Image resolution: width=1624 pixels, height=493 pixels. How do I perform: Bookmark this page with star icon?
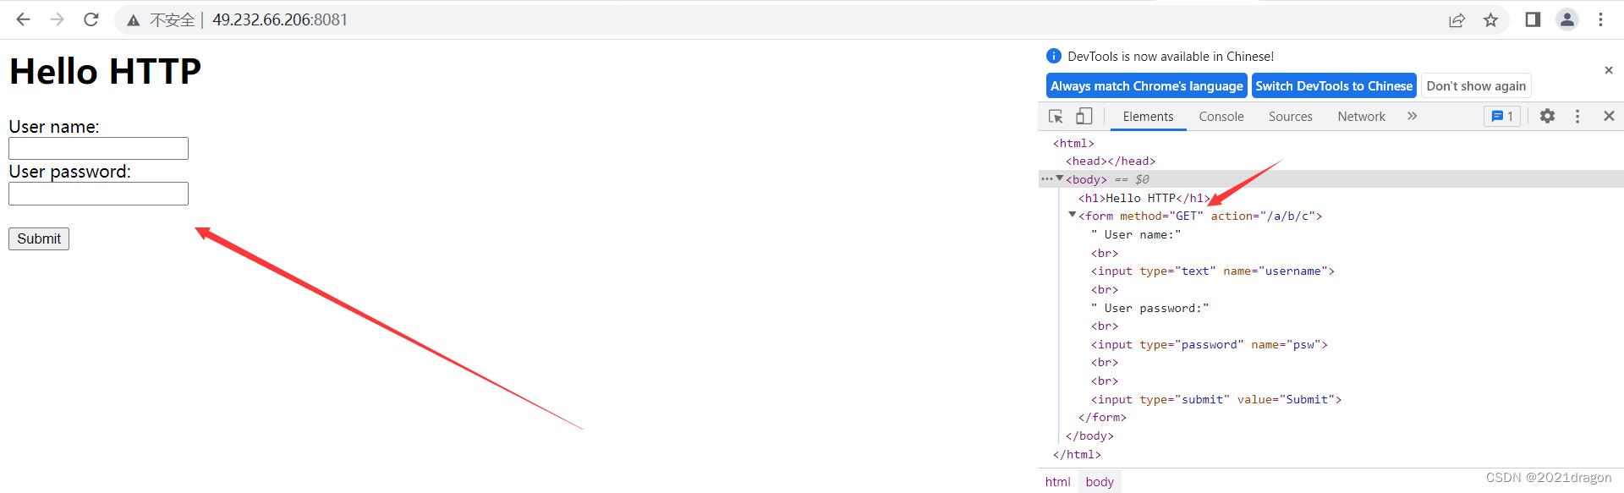pos(1490,19)
